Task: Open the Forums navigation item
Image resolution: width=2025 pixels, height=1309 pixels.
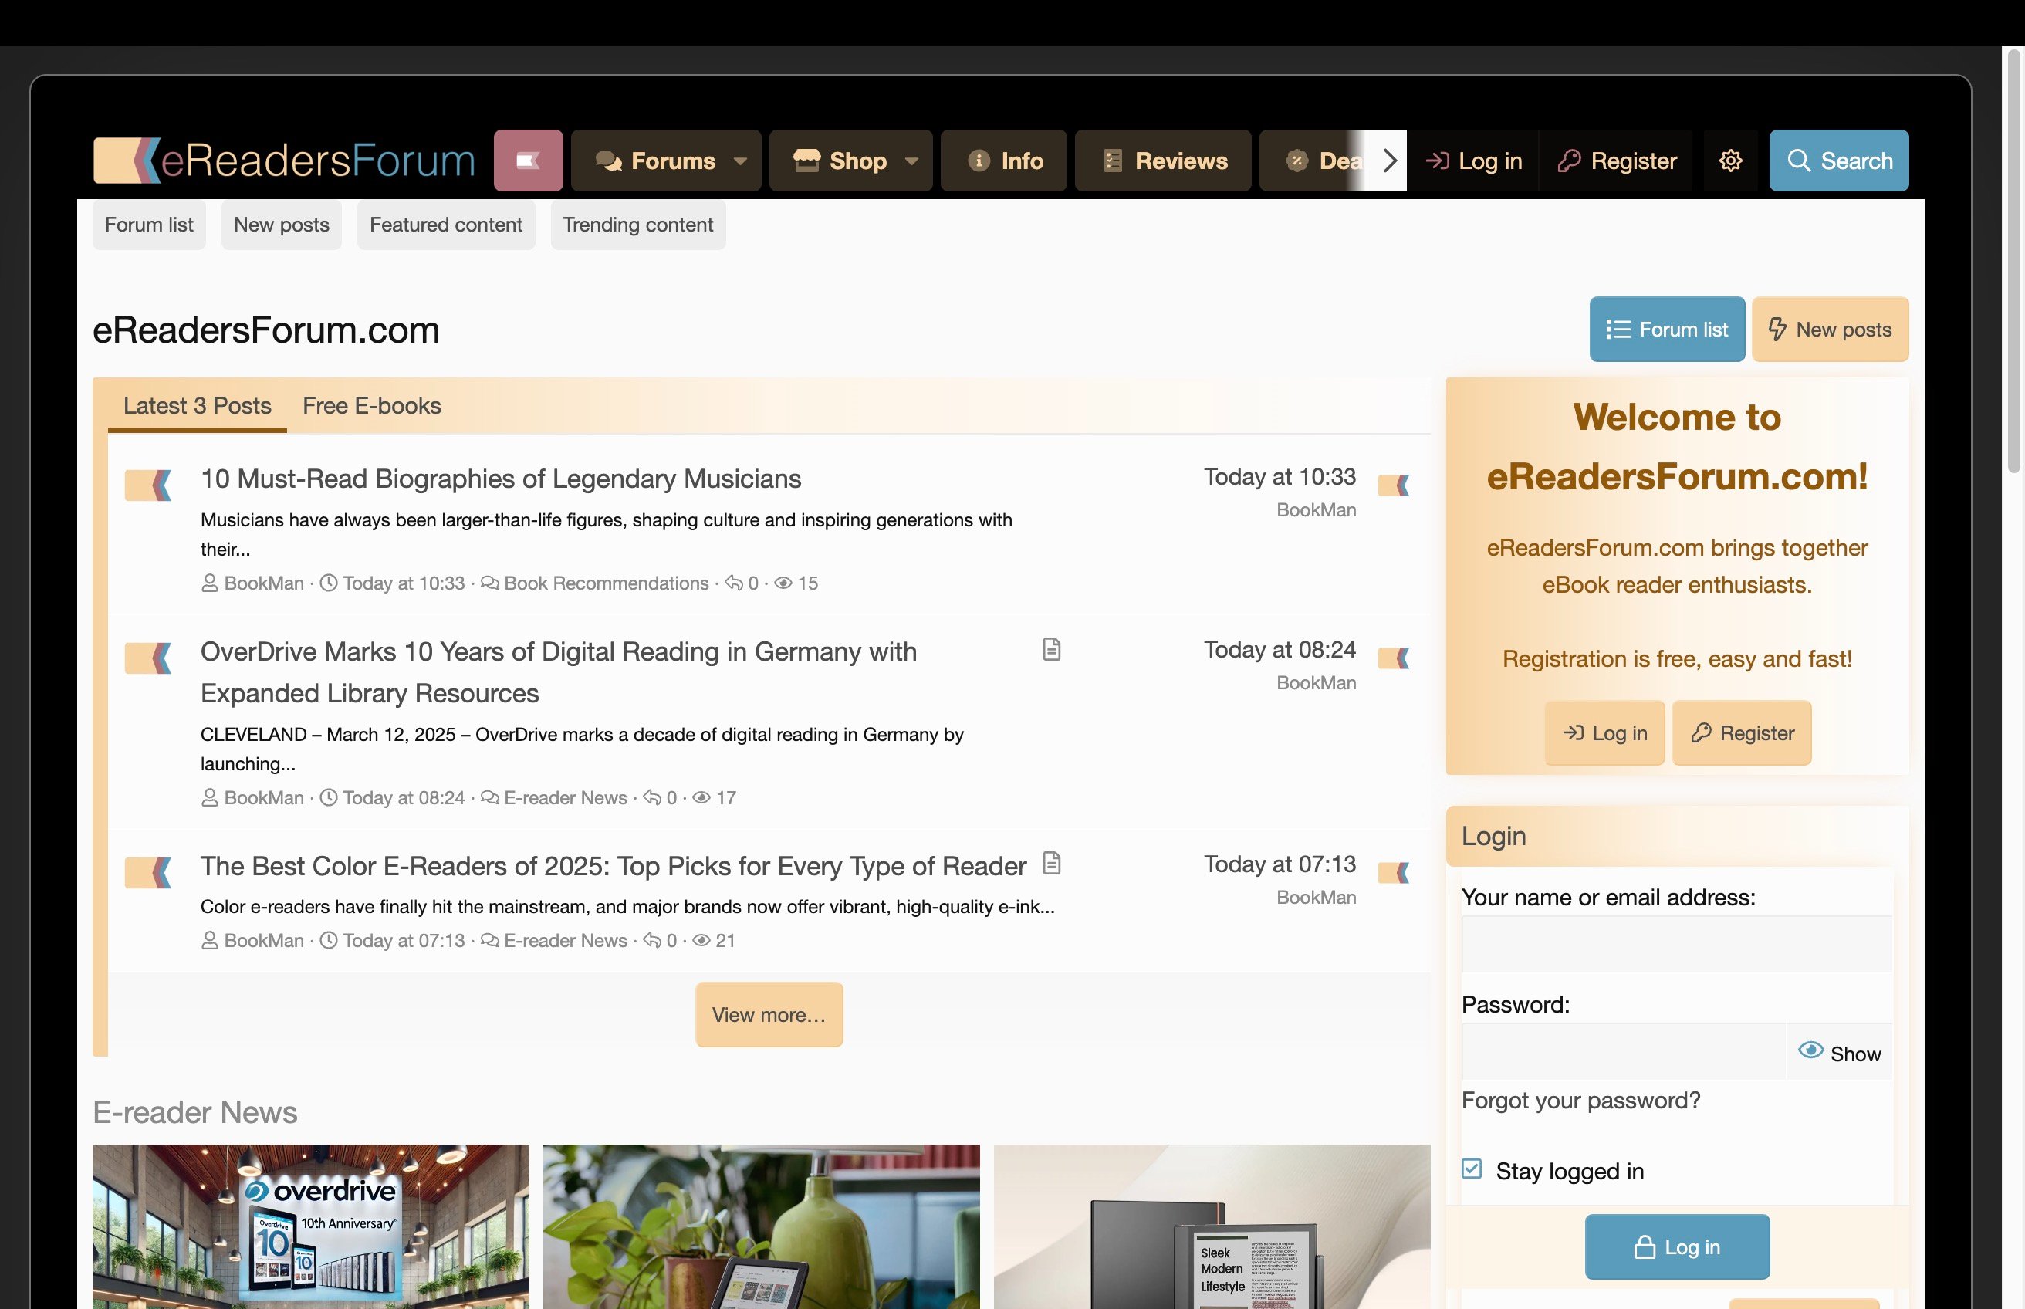Action: pyautogui.click(x=655, y=160)
